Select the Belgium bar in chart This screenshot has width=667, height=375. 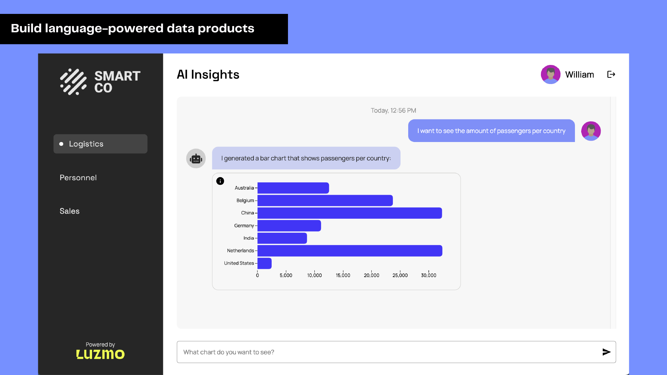pos(325,201)
